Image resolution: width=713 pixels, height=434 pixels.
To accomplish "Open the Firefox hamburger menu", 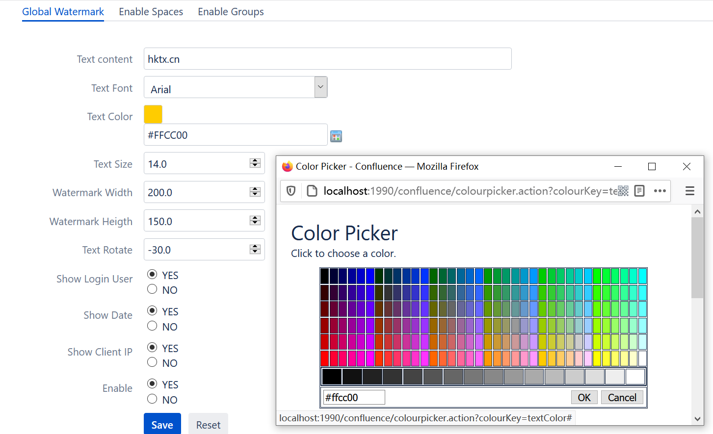I will pyautogui.click(x=690, y=191).
